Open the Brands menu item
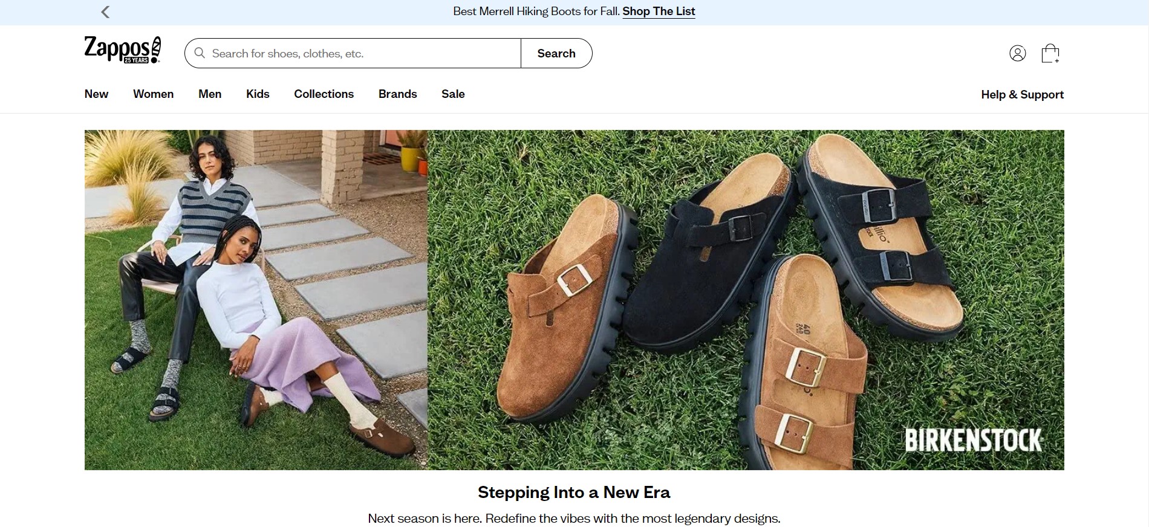This screenshot has height=527, width=1149. pos(397,94)
